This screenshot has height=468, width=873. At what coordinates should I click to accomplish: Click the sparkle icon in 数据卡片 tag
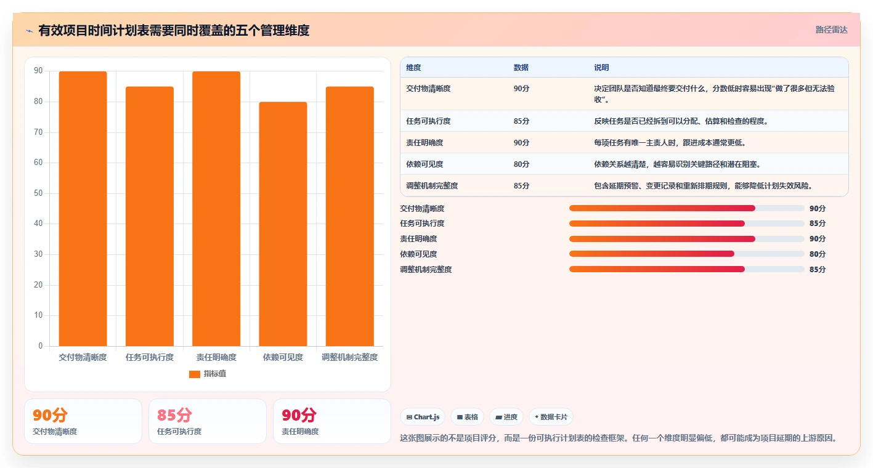[x=537, y=417]
